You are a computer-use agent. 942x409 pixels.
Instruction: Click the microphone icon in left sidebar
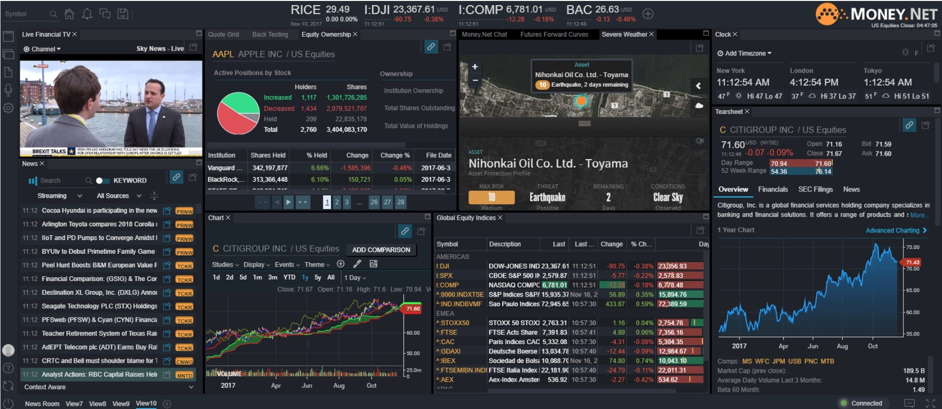pos(8,90)
